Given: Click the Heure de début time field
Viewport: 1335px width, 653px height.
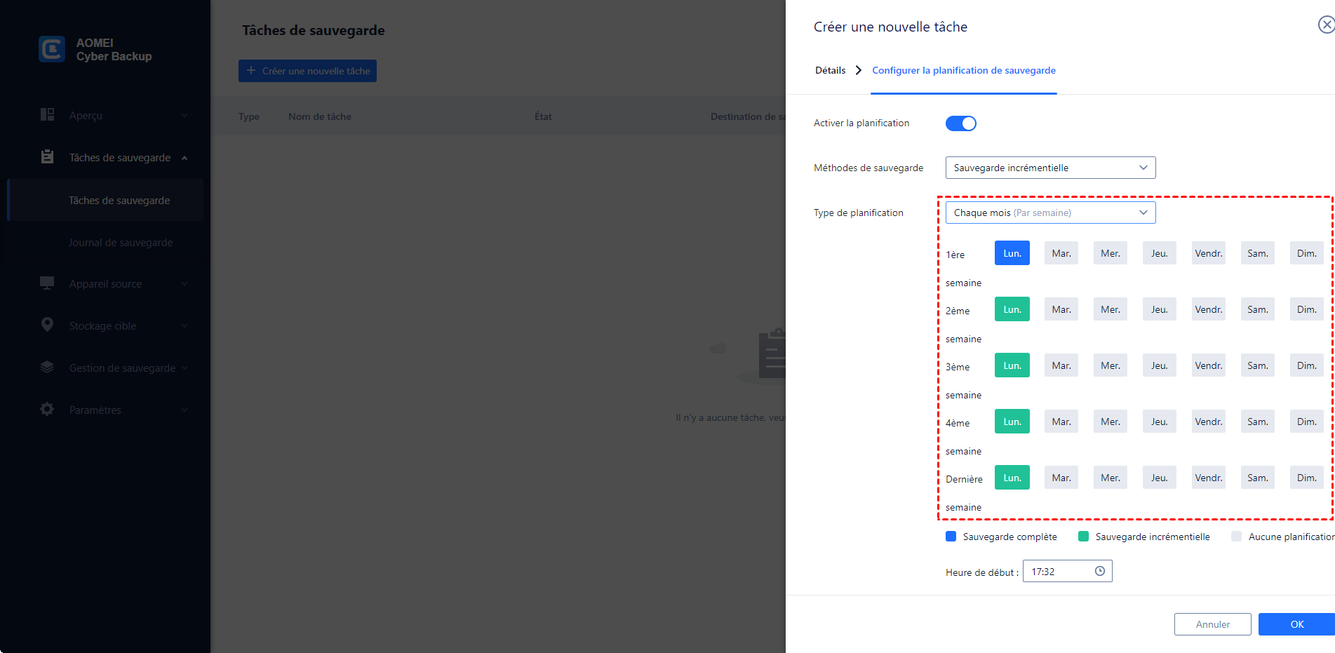Looking at the screenshot, I should [x=1059, y=572].
